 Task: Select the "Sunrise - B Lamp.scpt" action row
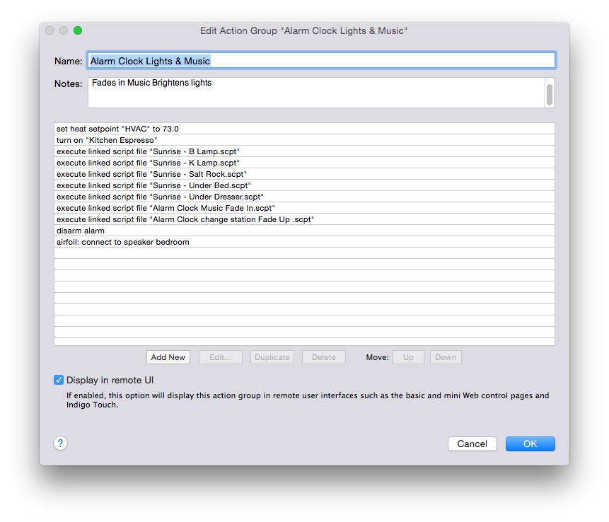tap(304, 151)
